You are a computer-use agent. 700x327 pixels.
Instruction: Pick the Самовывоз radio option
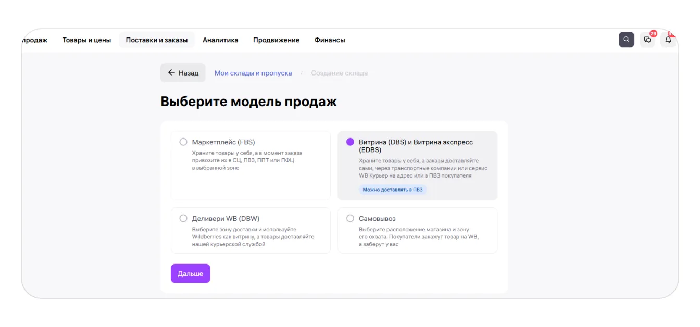pyautogui.click(x=350, y=218)
